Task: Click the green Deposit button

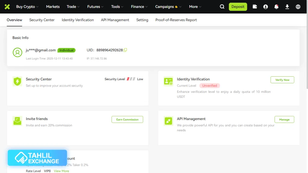Action: pos(238,7)
